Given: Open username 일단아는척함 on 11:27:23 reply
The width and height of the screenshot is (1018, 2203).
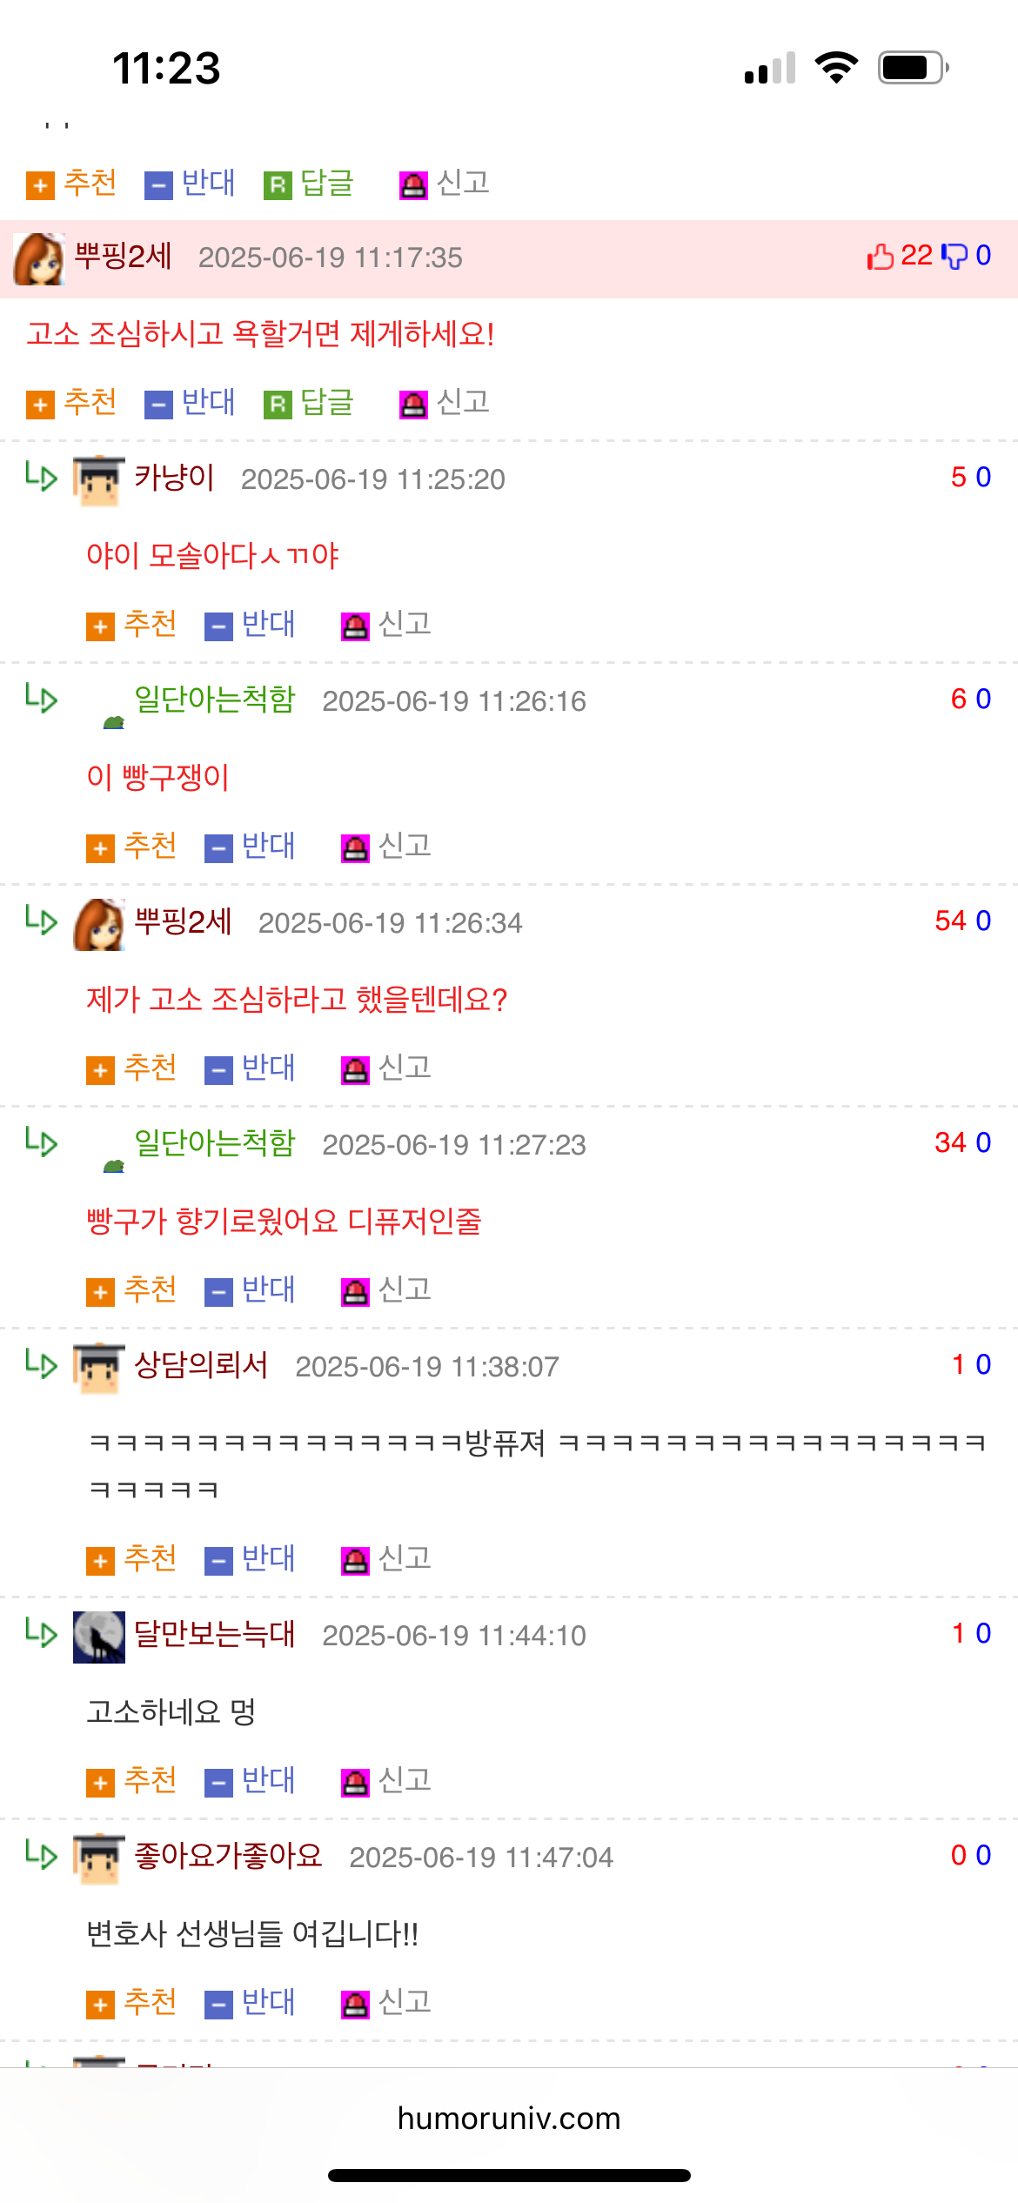Looking at the screenshot, I should point(215,1143).
